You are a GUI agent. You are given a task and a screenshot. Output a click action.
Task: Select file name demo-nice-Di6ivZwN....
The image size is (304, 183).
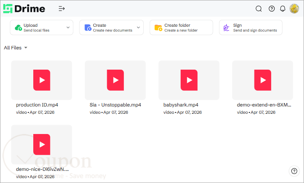tap(42, 169)
